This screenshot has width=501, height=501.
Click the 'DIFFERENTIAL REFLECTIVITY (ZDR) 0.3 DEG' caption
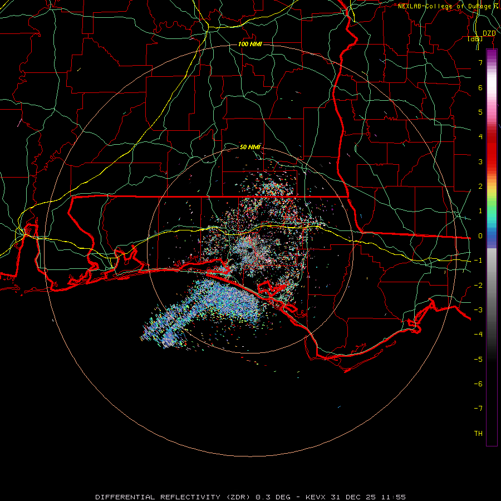click(x=193, y=497)
